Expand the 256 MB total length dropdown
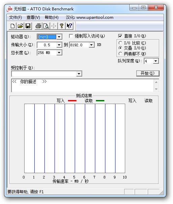Image resolution: width=173 pixels, height=204 pixels. (x=59, y=53)
